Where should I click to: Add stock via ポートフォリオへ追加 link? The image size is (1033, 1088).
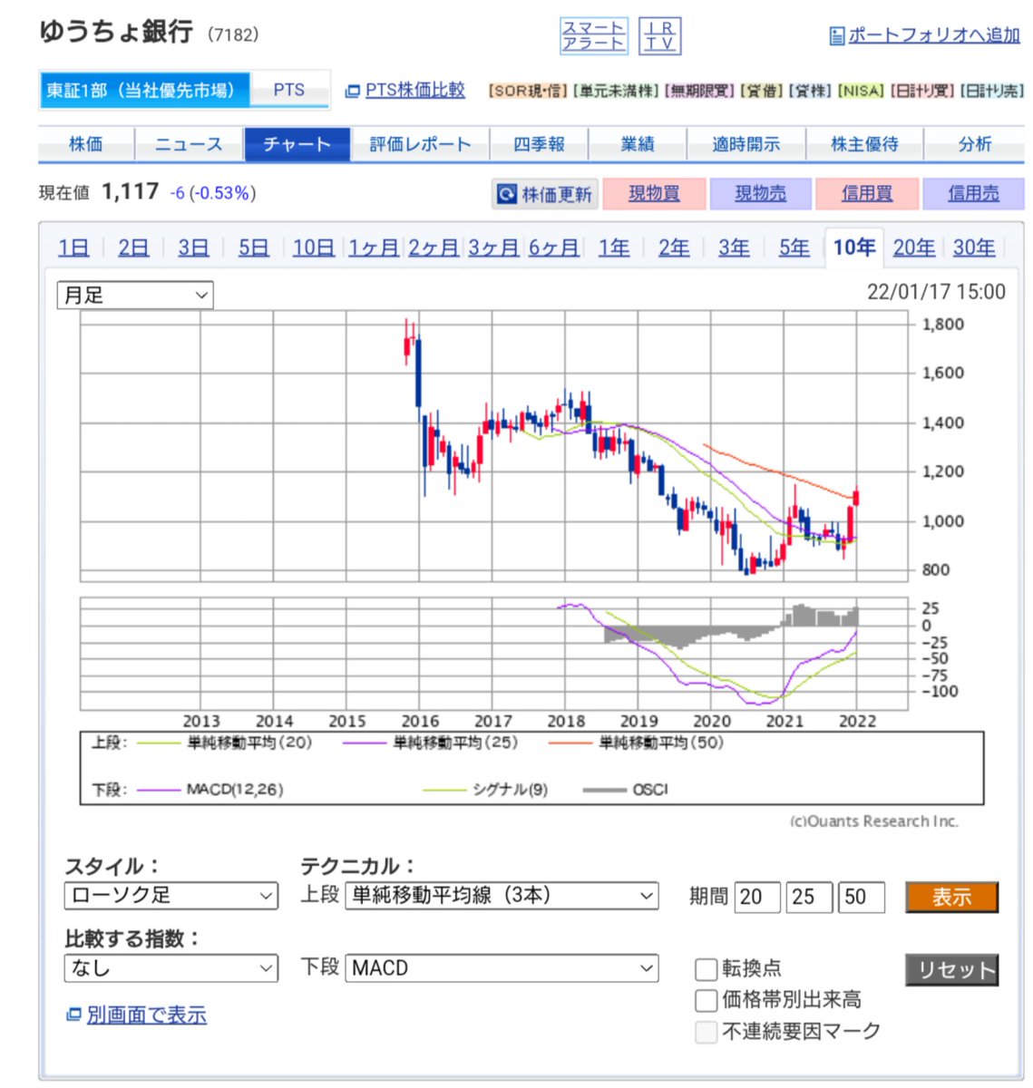click(x=934, y=35)
